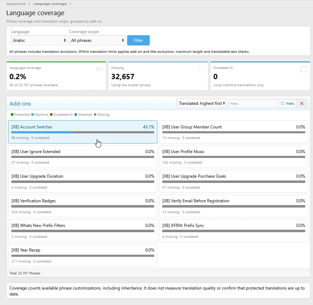Click the '66 missing · 0 outdated' text

click(30, 138)
